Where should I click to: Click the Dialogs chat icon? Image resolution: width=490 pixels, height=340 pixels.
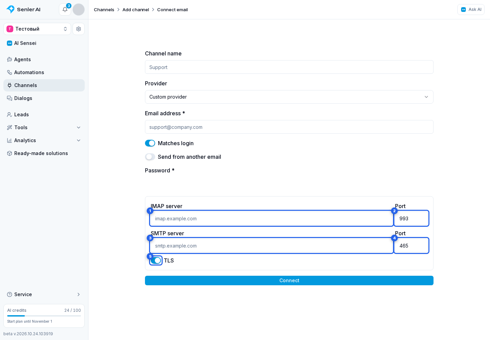click(10, 98)
